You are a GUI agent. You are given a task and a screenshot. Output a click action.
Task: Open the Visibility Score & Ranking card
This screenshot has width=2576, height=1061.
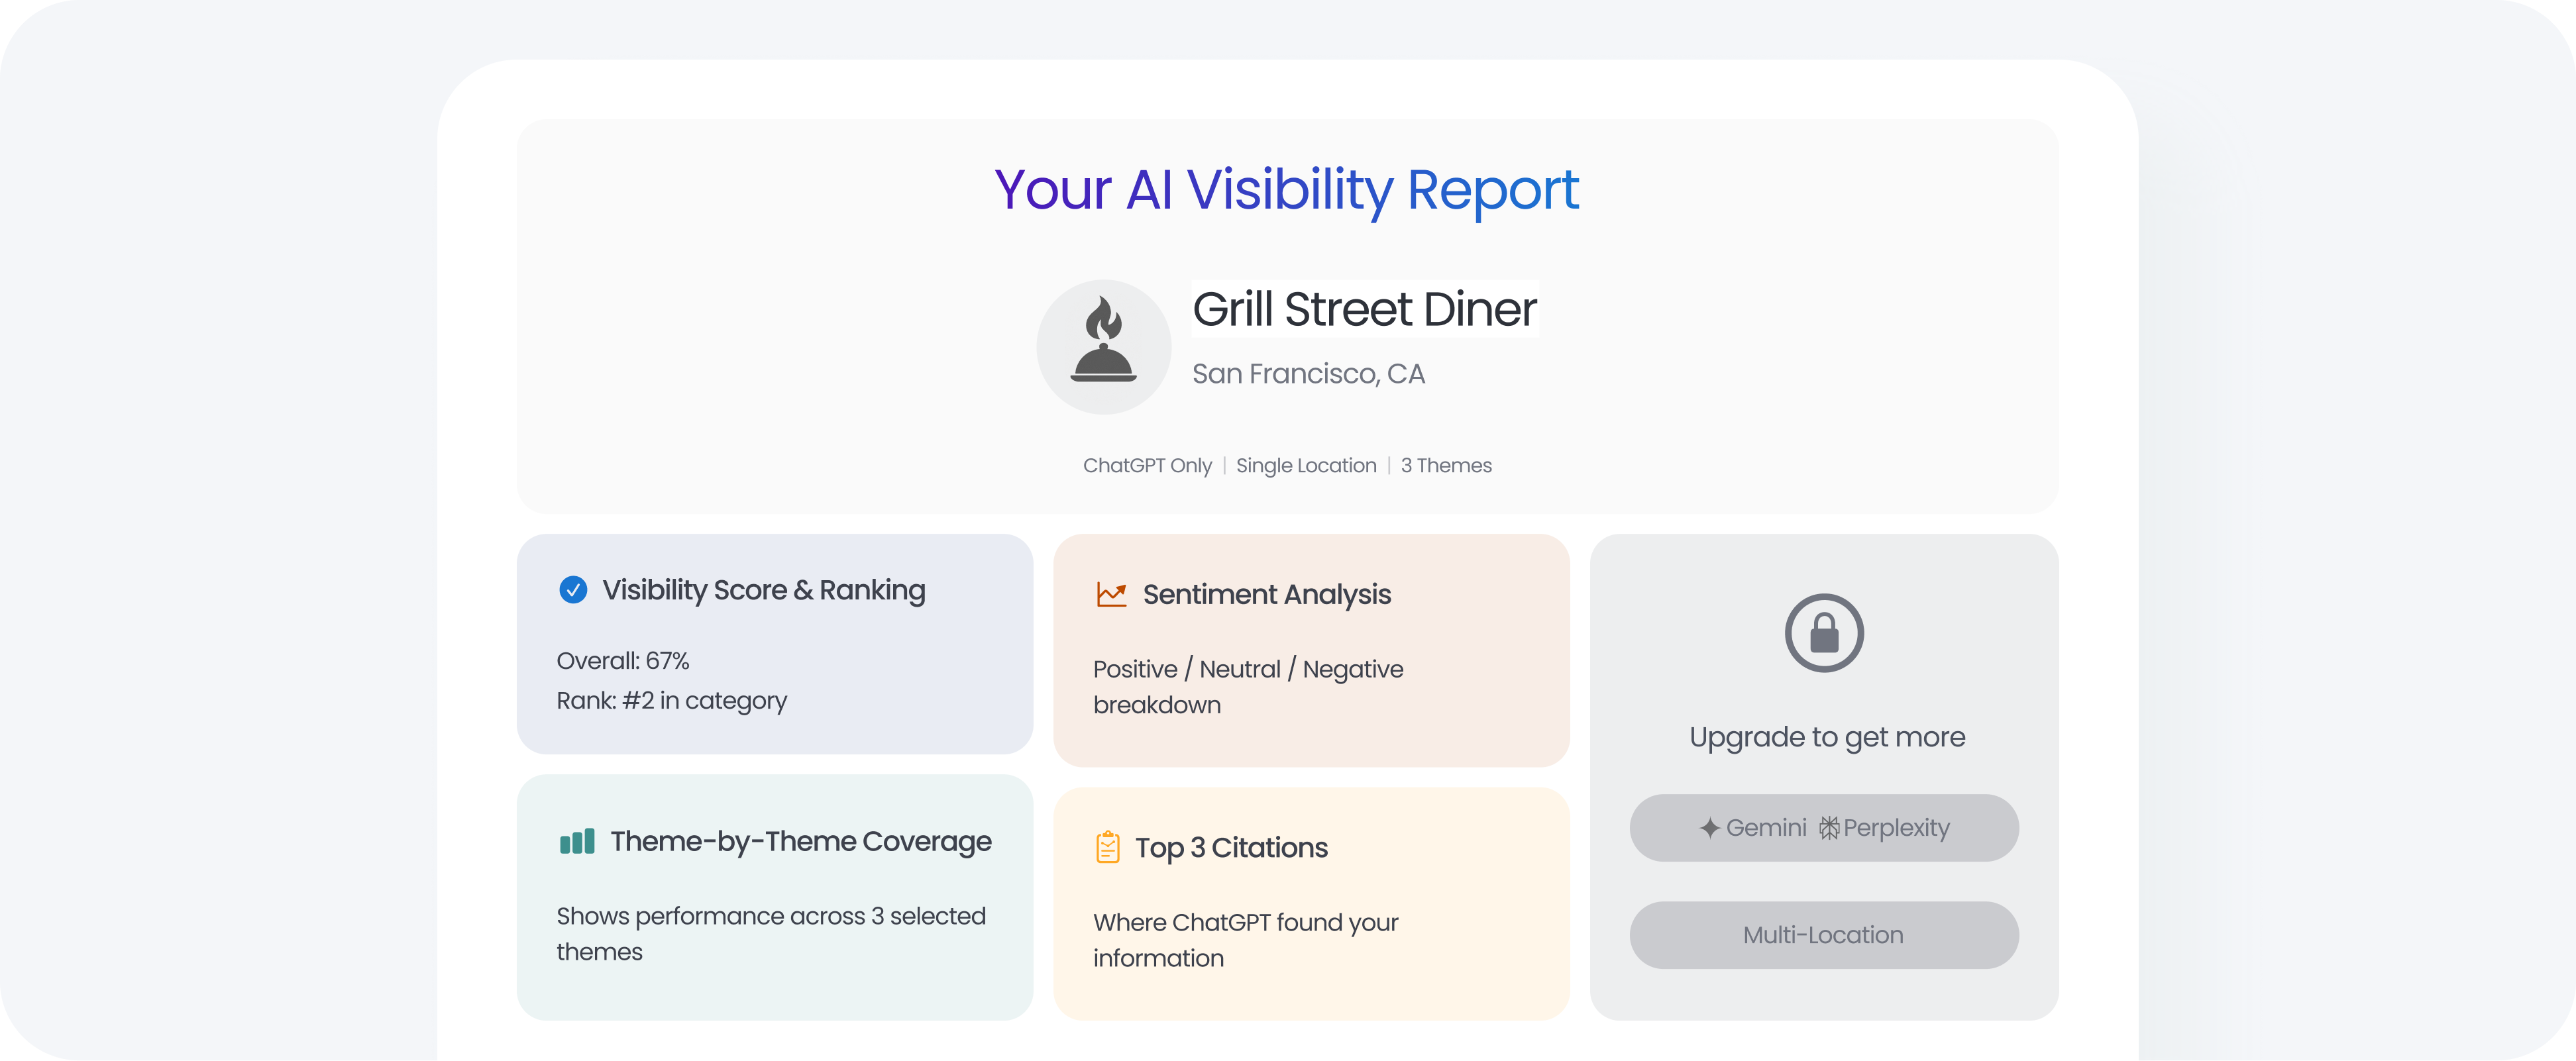pyautogui.click(x=764, y=590)
